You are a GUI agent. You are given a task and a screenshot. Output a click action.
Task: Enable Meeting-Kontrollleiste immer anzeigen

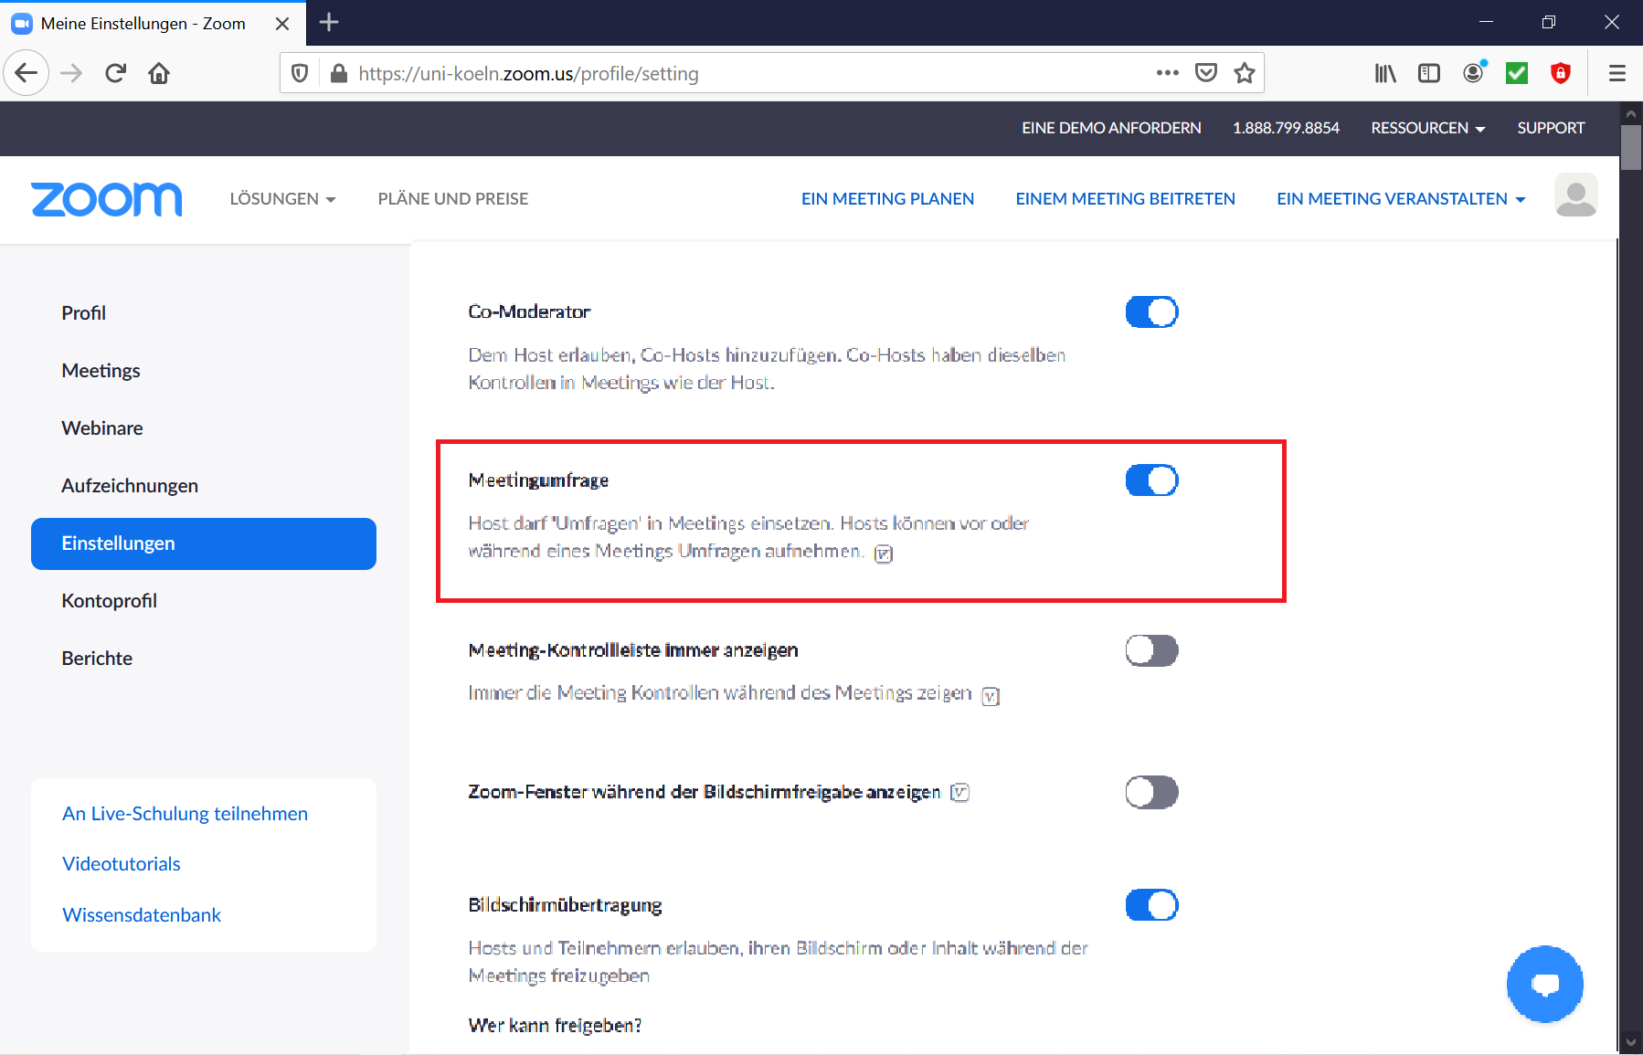coord(1151,651)
